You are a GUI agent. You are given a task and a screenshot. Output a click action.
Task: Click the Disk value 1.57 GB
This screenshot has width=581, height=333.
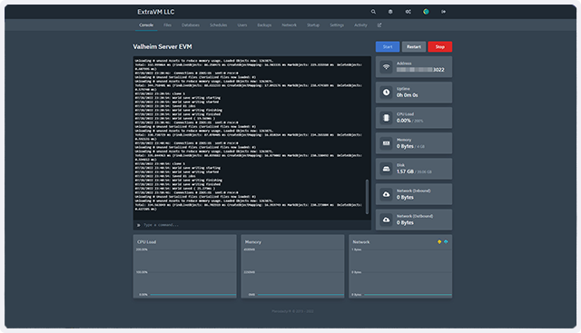click(405, 171)
